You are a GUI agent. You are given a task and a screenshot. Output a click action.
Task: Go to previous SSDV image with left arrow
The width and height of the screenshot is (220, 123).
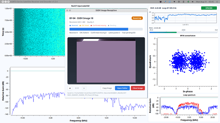[x=70, y=88]
